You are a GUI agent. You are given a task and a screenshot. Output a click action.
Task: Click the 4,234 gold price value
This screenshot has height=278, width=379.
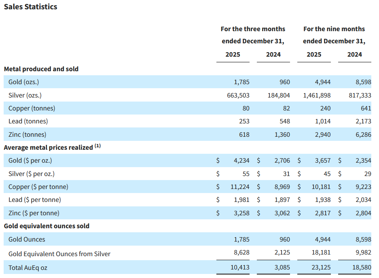pos(241,161)
